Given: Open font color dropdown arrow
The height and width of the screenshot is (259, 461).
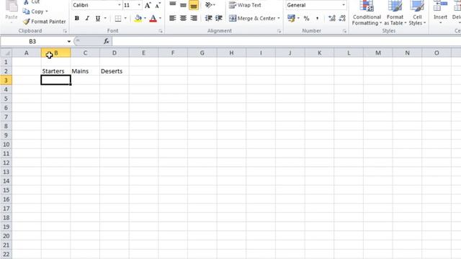Looking at the screenshot, I should pyautogui.click(x=160, y=18).
